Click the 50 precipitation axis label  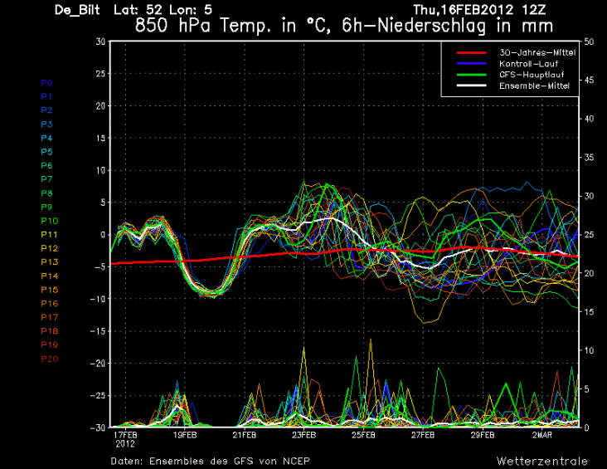point(589,42)
